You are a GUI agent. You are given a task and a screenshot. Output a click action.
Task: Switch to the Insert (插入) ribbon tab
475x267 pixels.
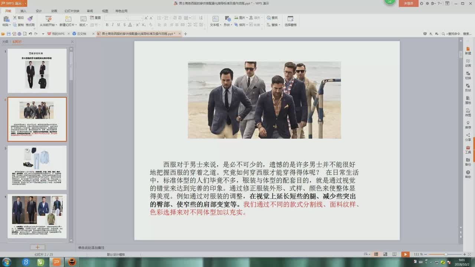pos(23,11)
